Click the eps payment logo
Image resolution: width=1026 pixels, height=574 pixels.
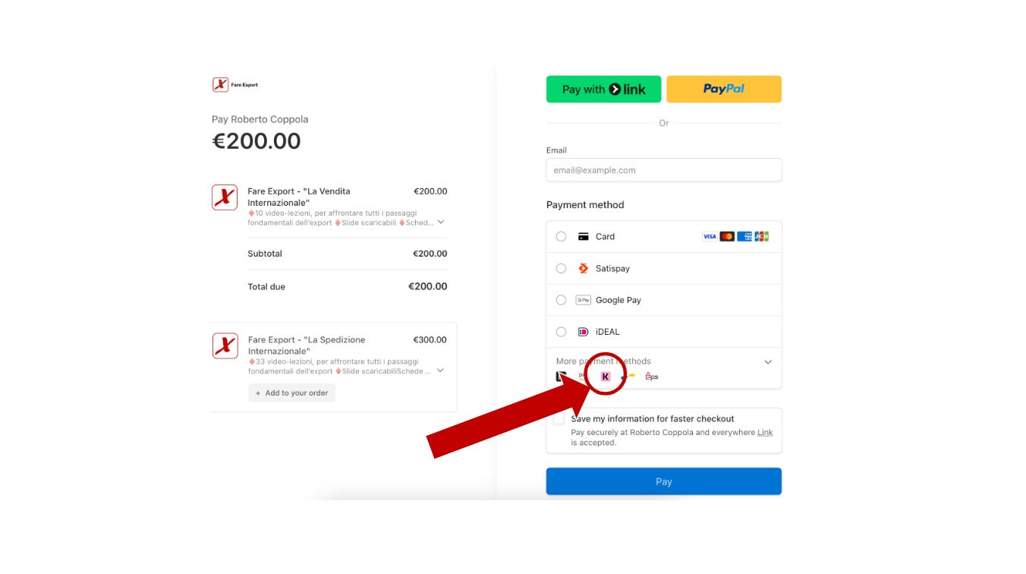[x=651, y=376]
